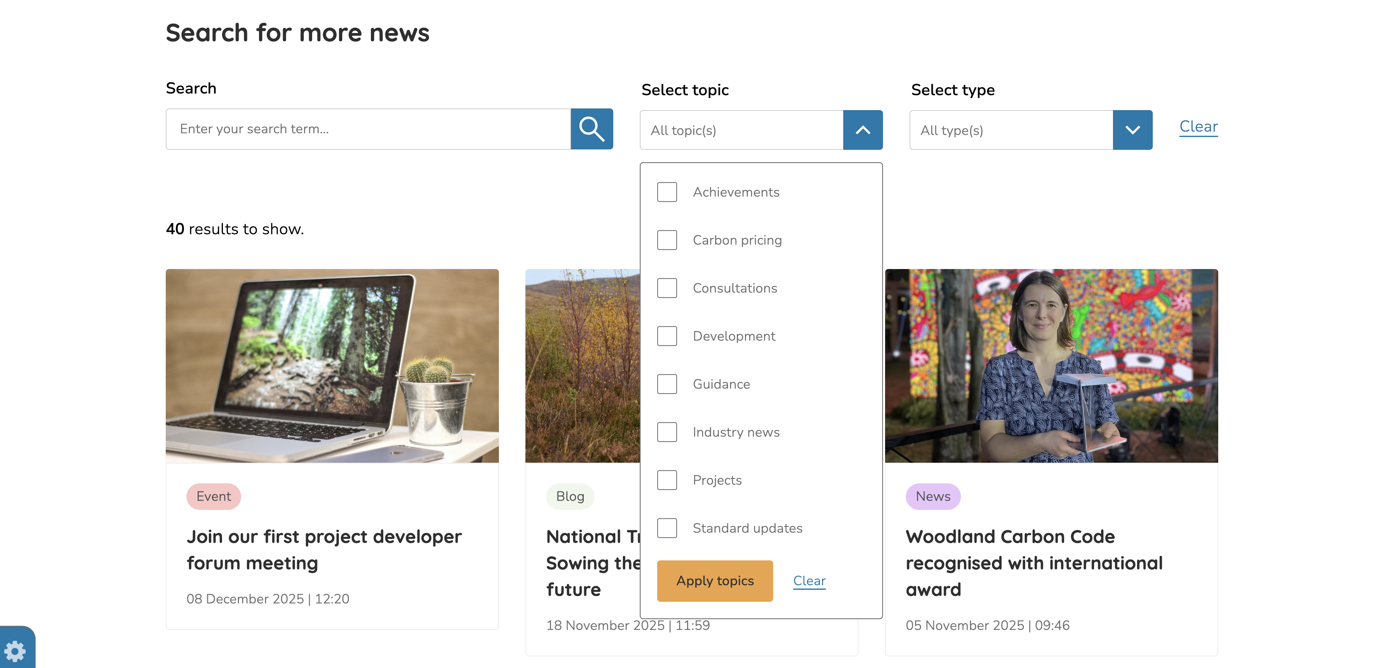Open developer forum meeting article title
The width and height of the screenshot is (1379, 668).
[x=324, y=550]
